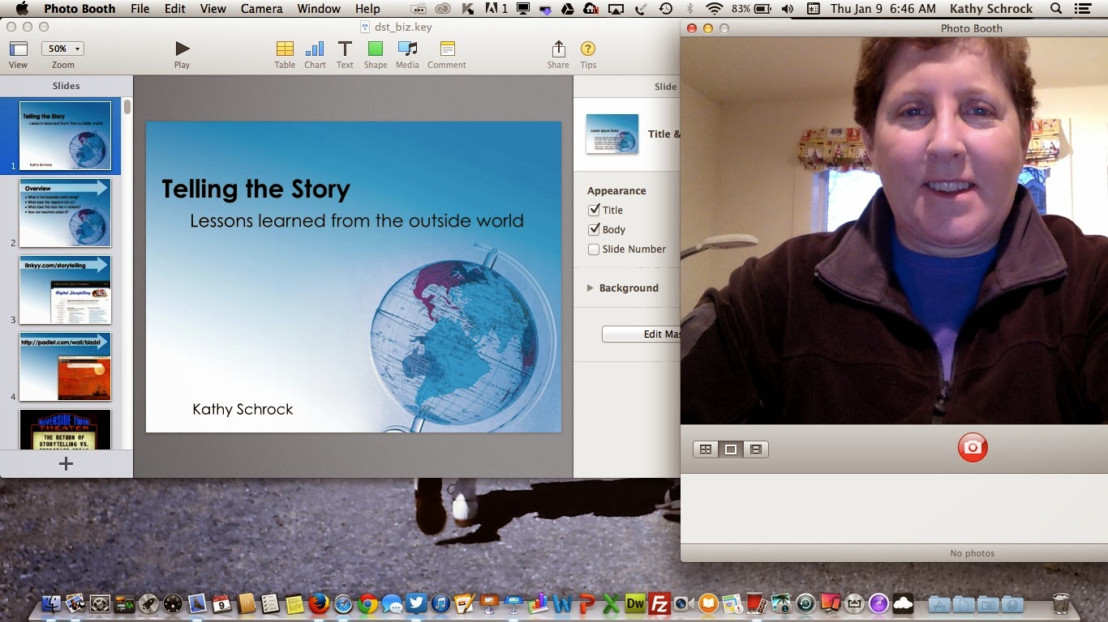Open the View options menu
Image resolution: width=1108 pixels, height=622 pixels.
click(18, 48)
